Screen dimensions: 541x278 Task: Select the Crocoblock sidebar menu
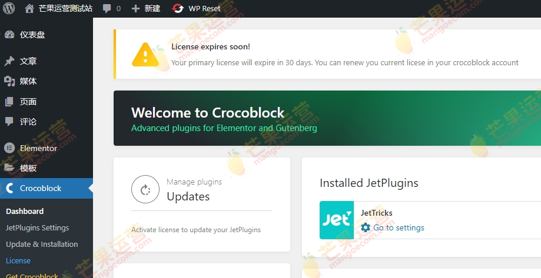41,188
